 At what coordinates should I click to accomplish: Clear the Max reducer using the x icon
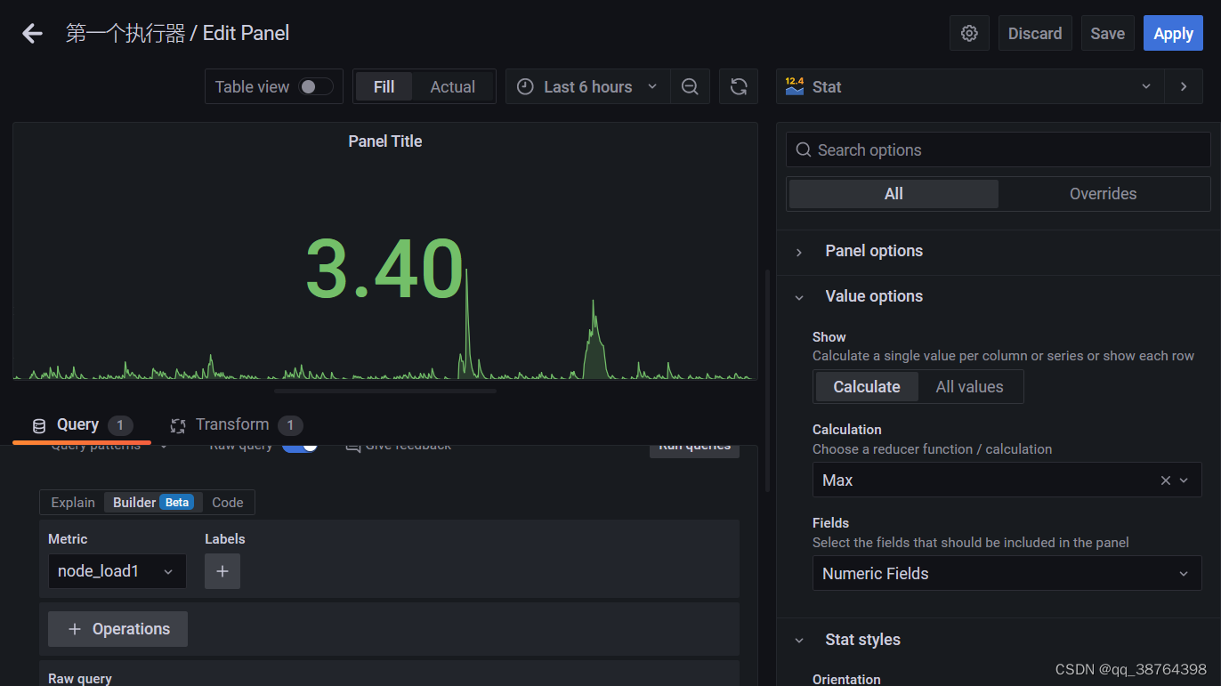pos(1165,480)
